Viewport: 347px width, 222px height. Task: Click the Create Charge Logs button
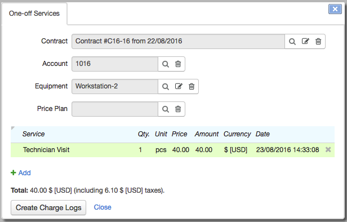click(x=48, y=207)
